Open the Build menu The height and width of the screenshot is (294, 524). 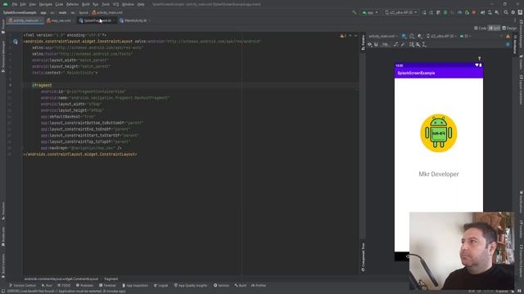pyautogui.click(x=86, y=4)
